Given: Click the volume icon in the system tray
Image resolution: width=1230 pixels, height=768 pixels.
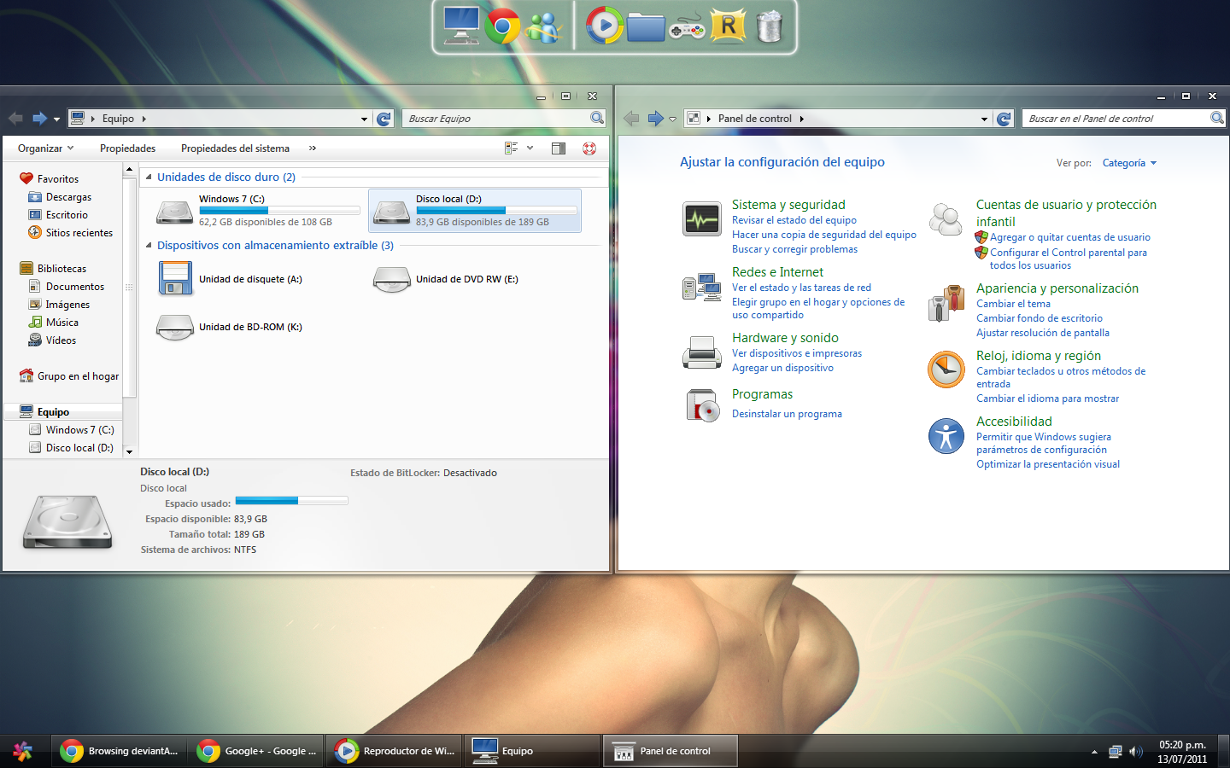Looking at the screenshot, I should (1136, 752).
